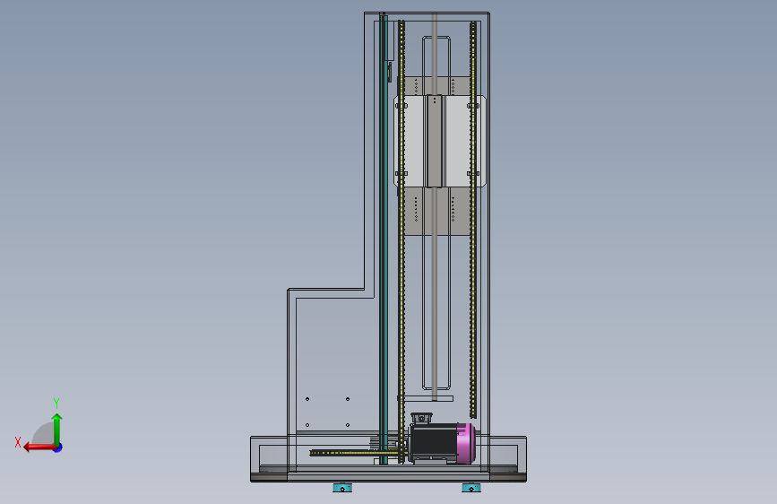Image resolution: width=777 pixels, height=504 pixels.
Task: Select the lower-right hole in cabinet panel
Action: 348,425
